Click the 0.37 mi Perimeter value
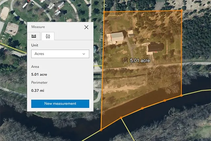Screen dimensions: 211x141 tap(38, 90)
